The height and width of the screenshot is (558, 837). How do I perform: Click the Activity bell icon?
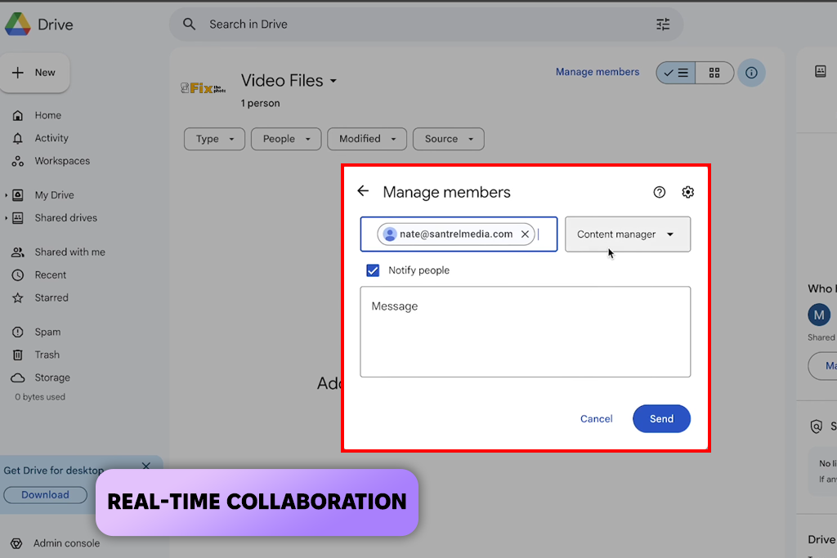pyautogui.click(x=18, y=138)
